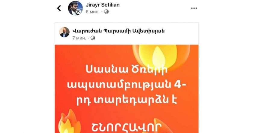Click the "7 мин." shared post timestamp
253x133 pixels.
pos(79,38)
